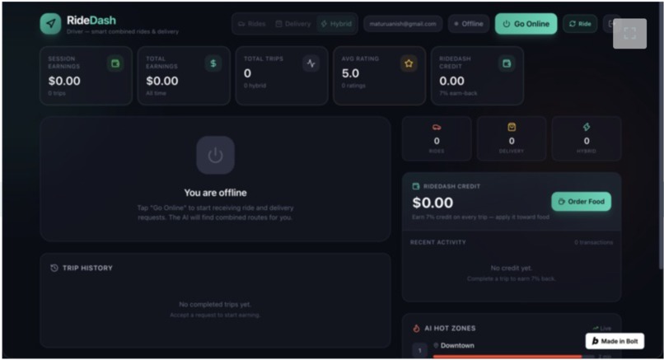Click the RideDash Credit card wallet icon
Image resolution: width=664 pixels, height=360 pixels.
pyautogui.click(x=507, y=63)
